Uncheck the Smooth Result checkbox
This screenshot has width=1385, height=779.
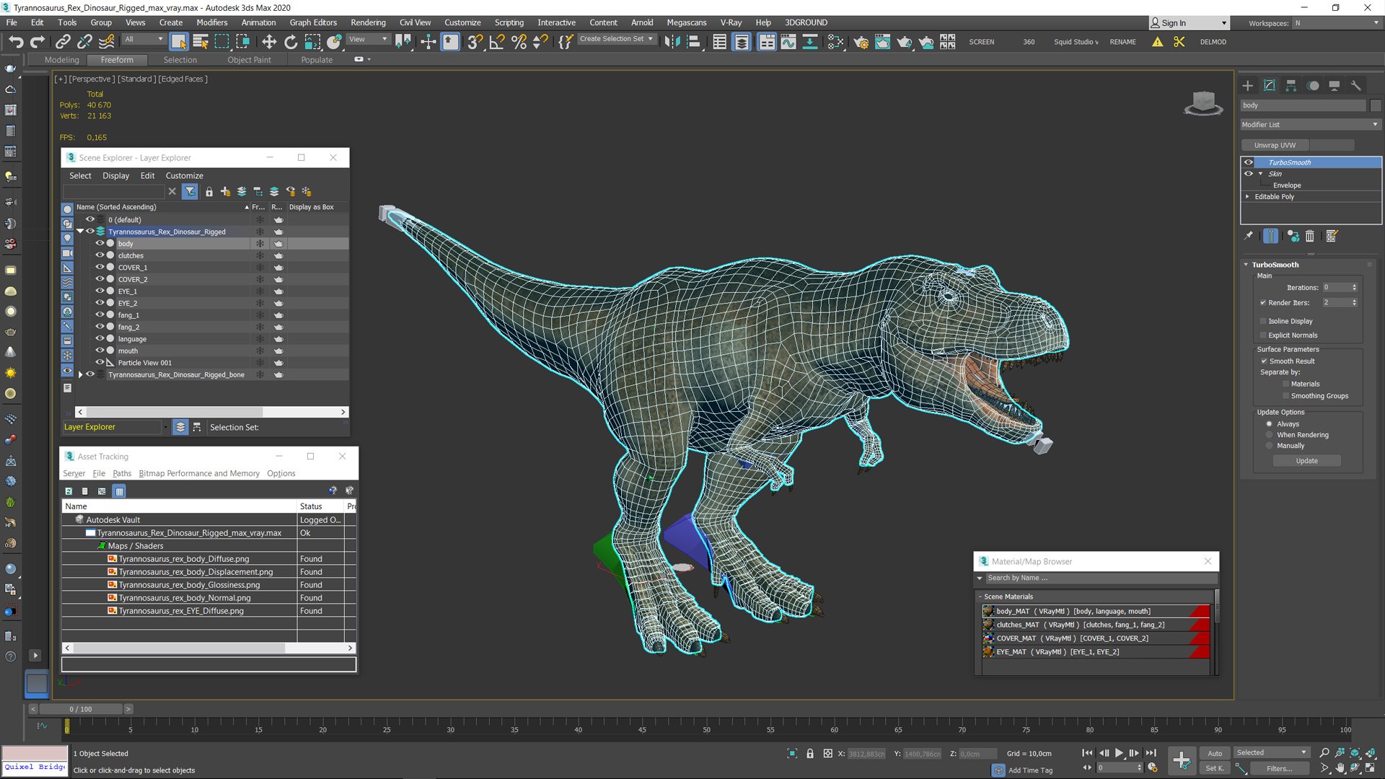click(1264, 361)
